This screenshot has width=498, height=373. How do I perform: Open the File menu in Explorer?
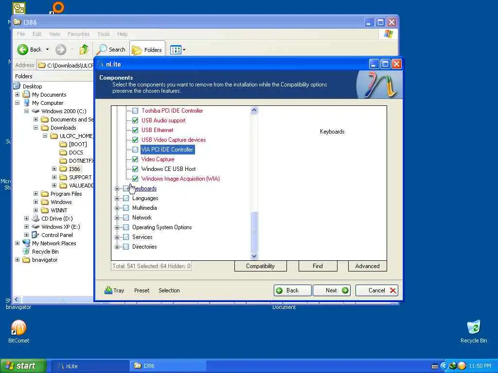[21, 34]
